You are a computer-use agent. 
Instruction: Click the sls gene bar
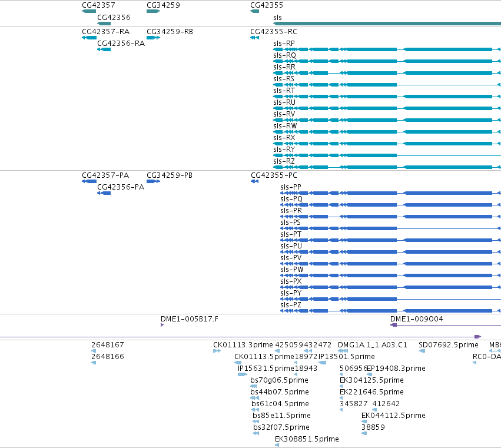tap(387, 24)
